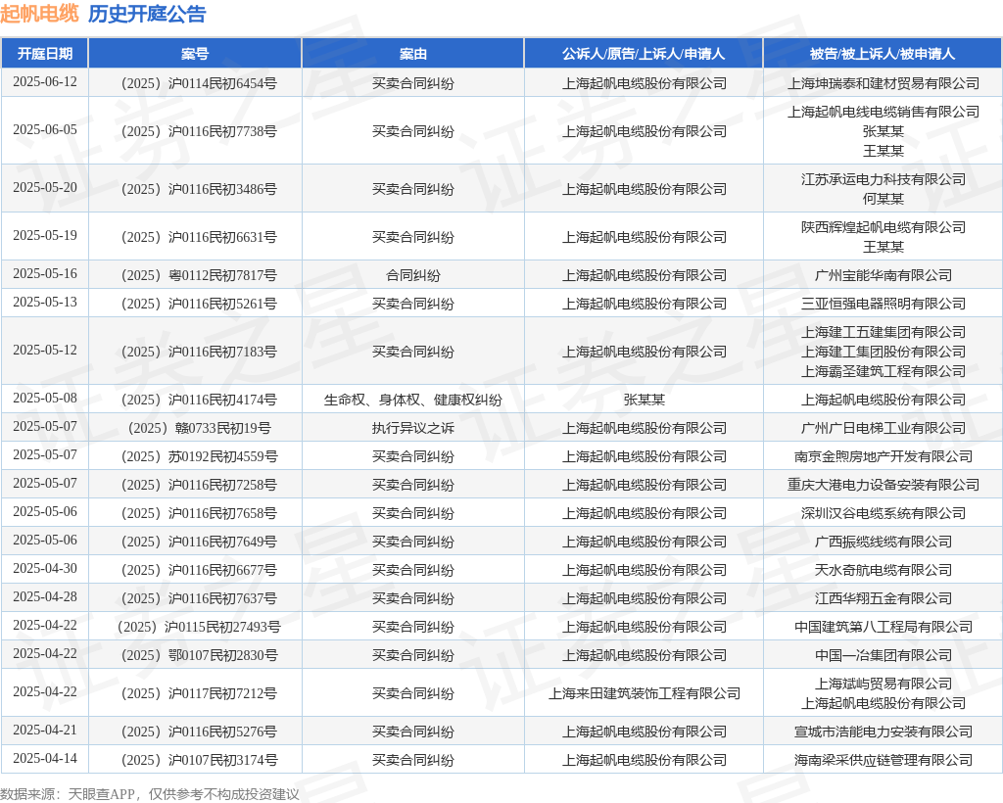Viewport: 1003px width, 803px height.
Task: Click defendant 上海起帆电线电缆销售有限公司
Action: click(x=884, y=112)
